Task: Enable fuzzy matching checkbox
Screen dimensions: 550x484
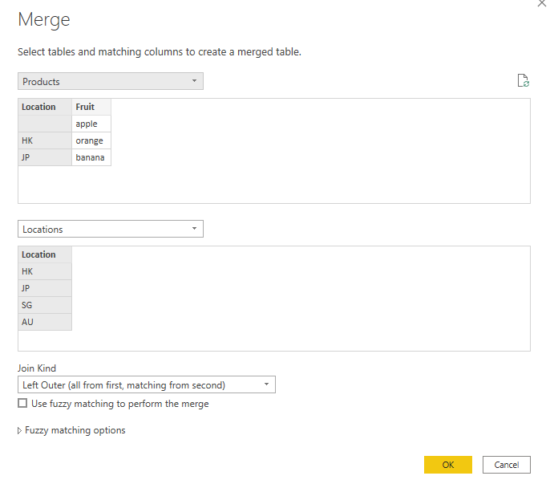Action: (x=22, y=403)
